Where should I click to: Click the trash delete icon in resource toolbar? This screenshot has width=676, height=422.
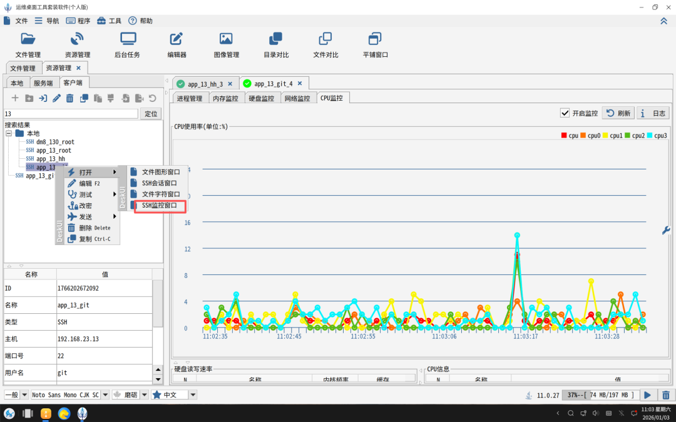[x=70, y=98]
